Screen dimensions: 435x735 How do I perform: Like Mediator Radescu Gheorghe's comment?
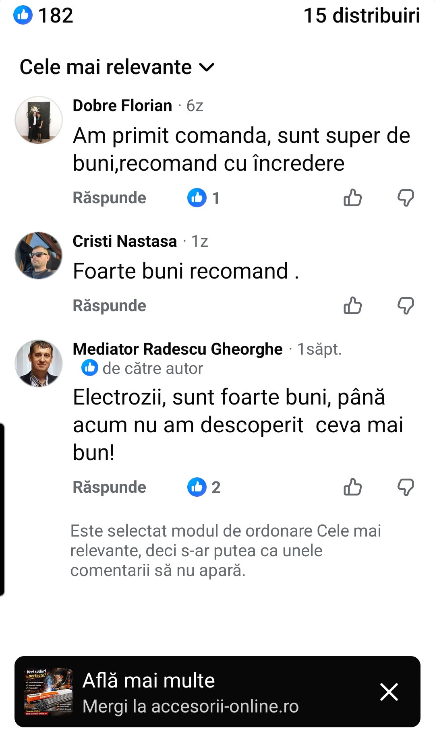(352, 487)
